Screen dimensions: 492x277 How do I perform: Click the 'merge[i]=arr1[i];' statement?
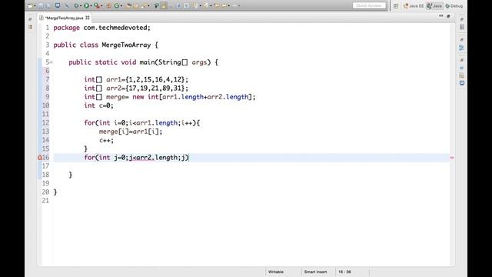[x=131, y=132]
